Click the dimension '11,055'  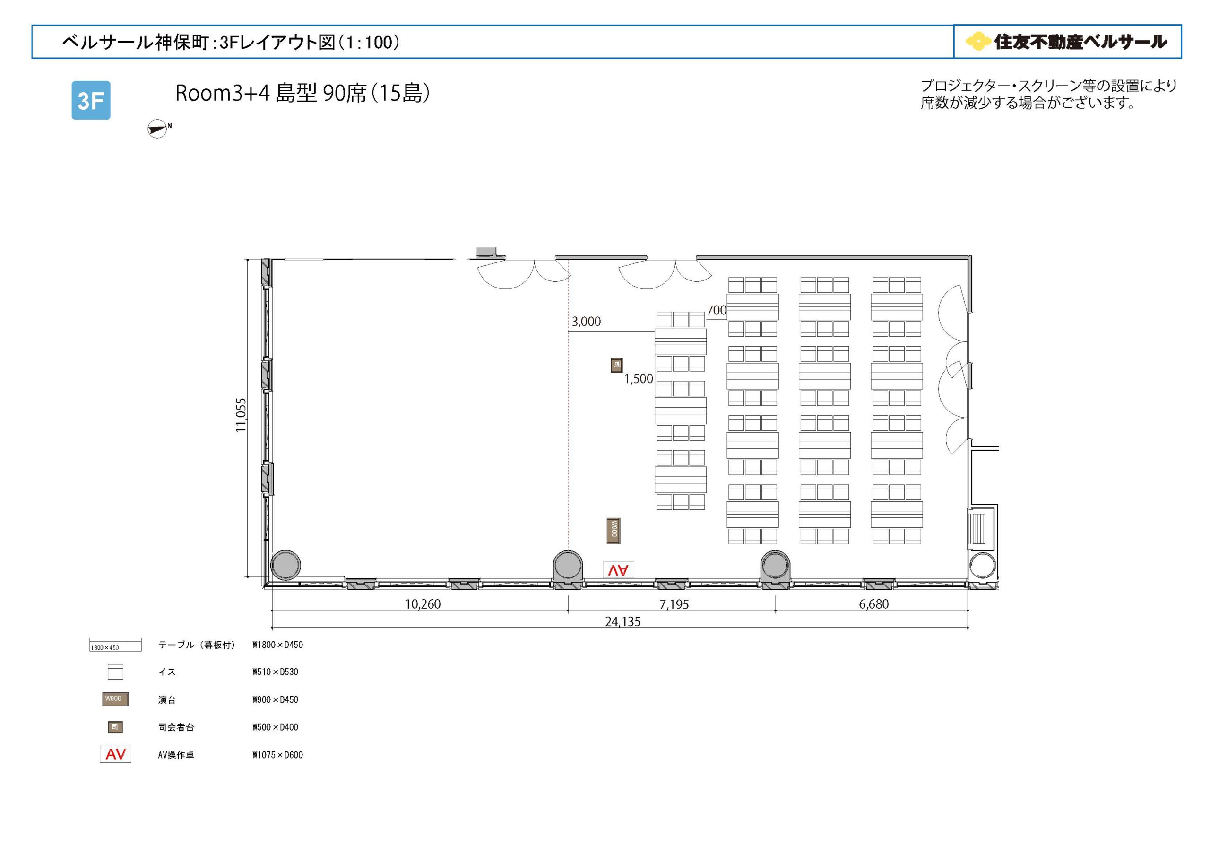241,416
